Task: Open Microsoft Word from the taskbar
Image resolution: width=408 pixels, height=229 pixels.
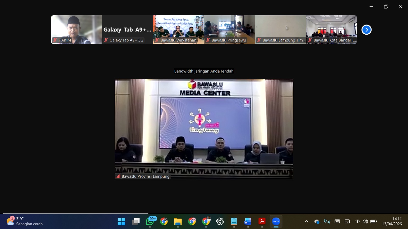Action: 248,221
